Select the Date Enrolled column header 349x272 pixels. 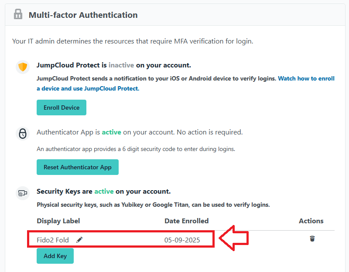click(x=186, y=221)
